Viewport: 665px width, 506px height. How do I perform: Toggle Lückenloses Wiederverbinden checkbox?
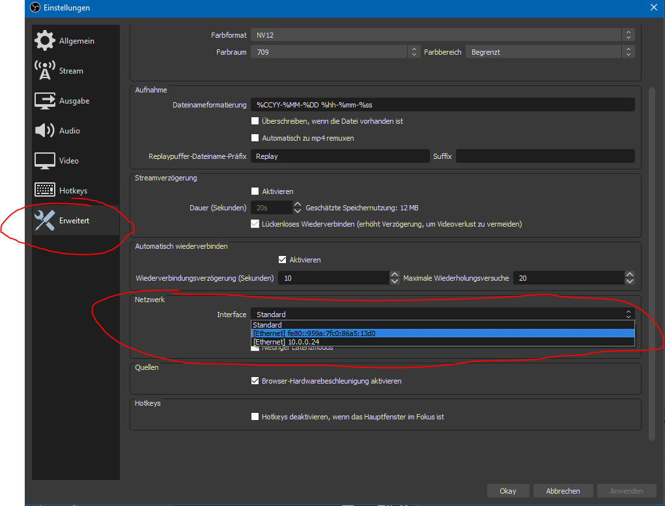[x=255, y=223]
